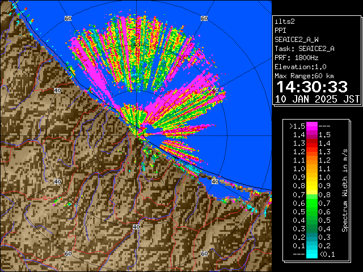
Task: Select the '10 JAN 2025 JST' date
Action: (x=317, y=99)
